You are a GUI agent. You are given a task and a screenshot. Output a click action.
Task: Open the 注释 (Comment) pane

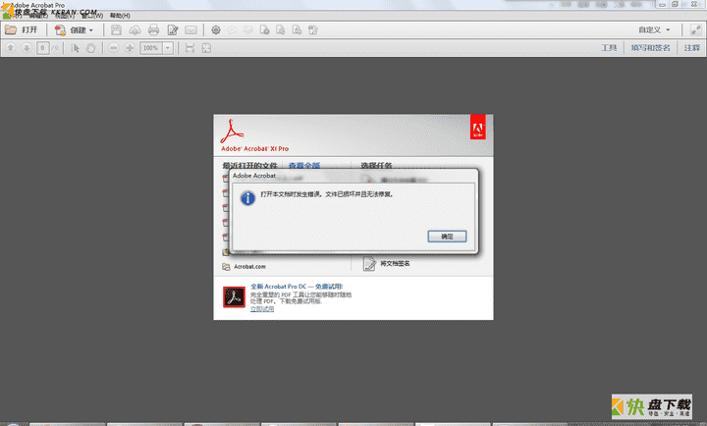[691, 48]
